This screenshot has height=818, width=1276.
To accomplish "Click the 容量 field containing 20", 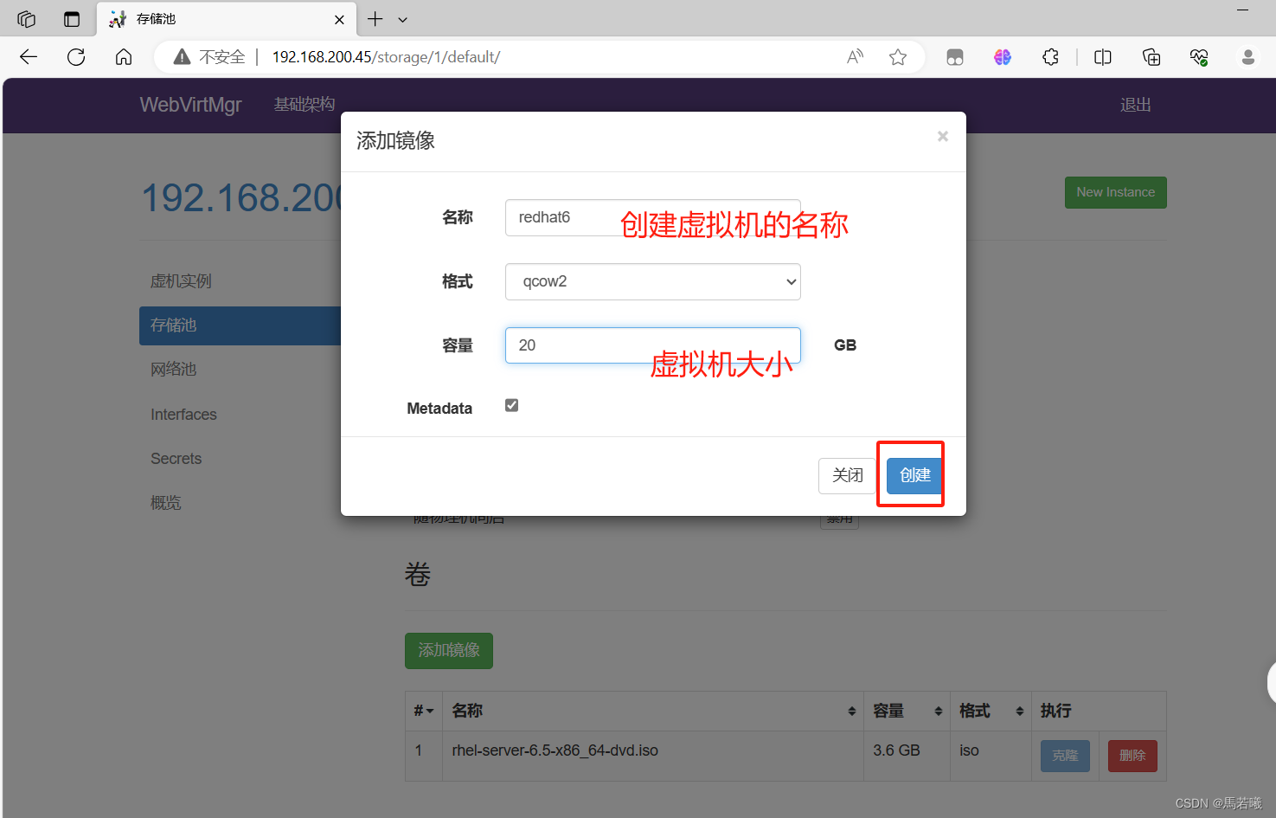I will click(652, 345).
